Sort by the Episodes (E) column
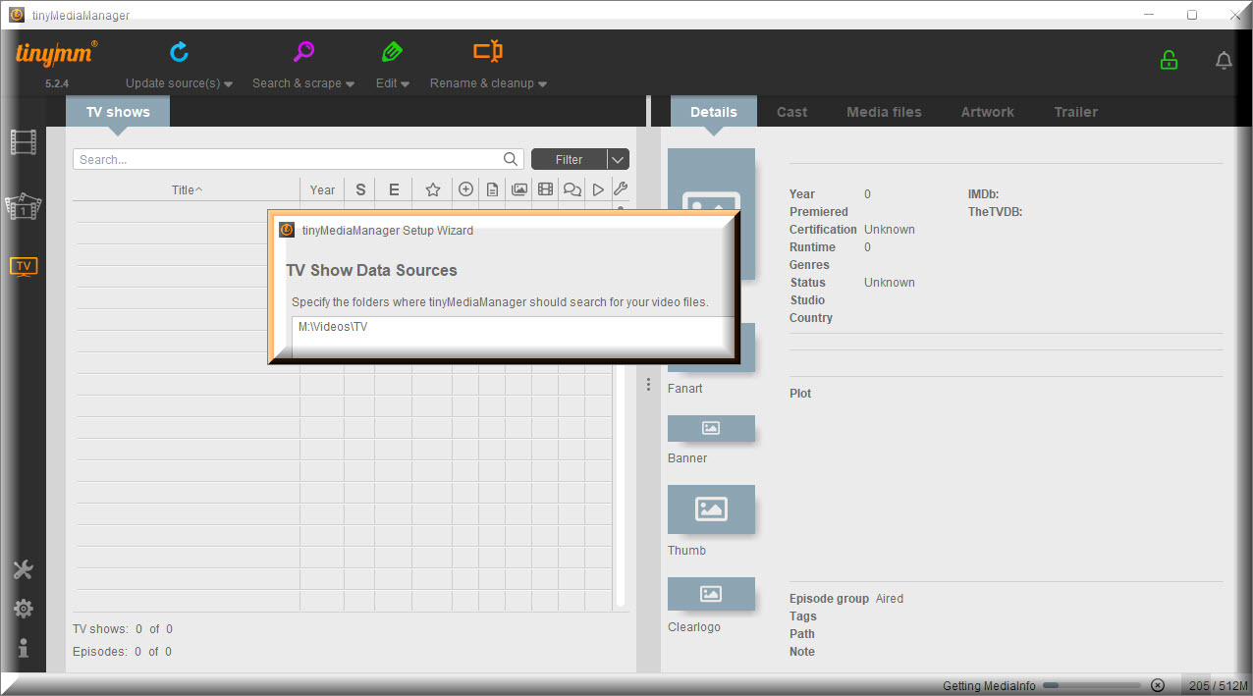 coord(394,190)
